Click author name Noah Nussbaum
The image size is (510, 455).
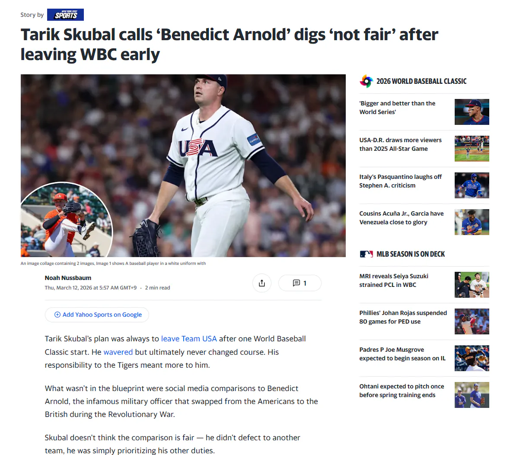point(68,278)
